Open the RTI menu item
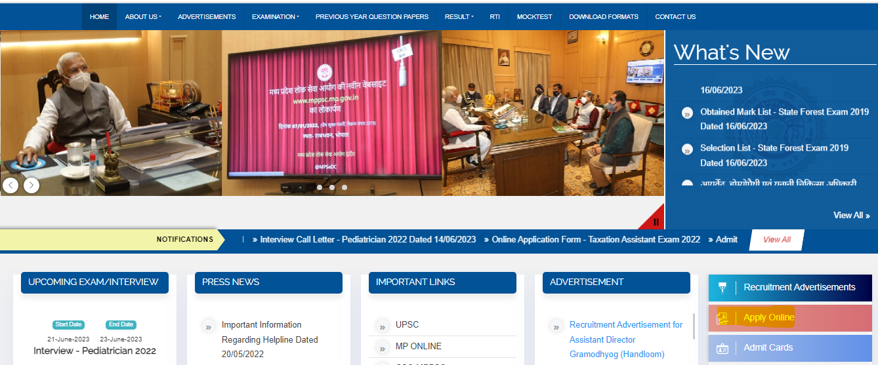878x365 pixels. tap(495, 16)
